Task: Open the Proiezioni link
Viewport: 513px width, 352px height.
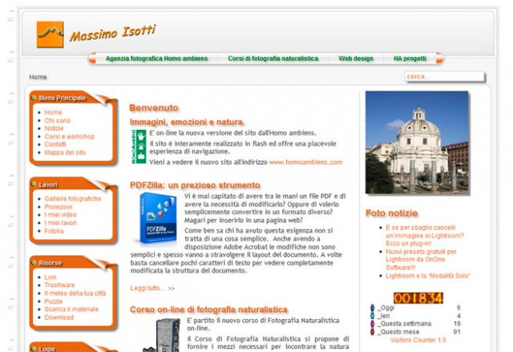Action: click(x=59, y=207)
